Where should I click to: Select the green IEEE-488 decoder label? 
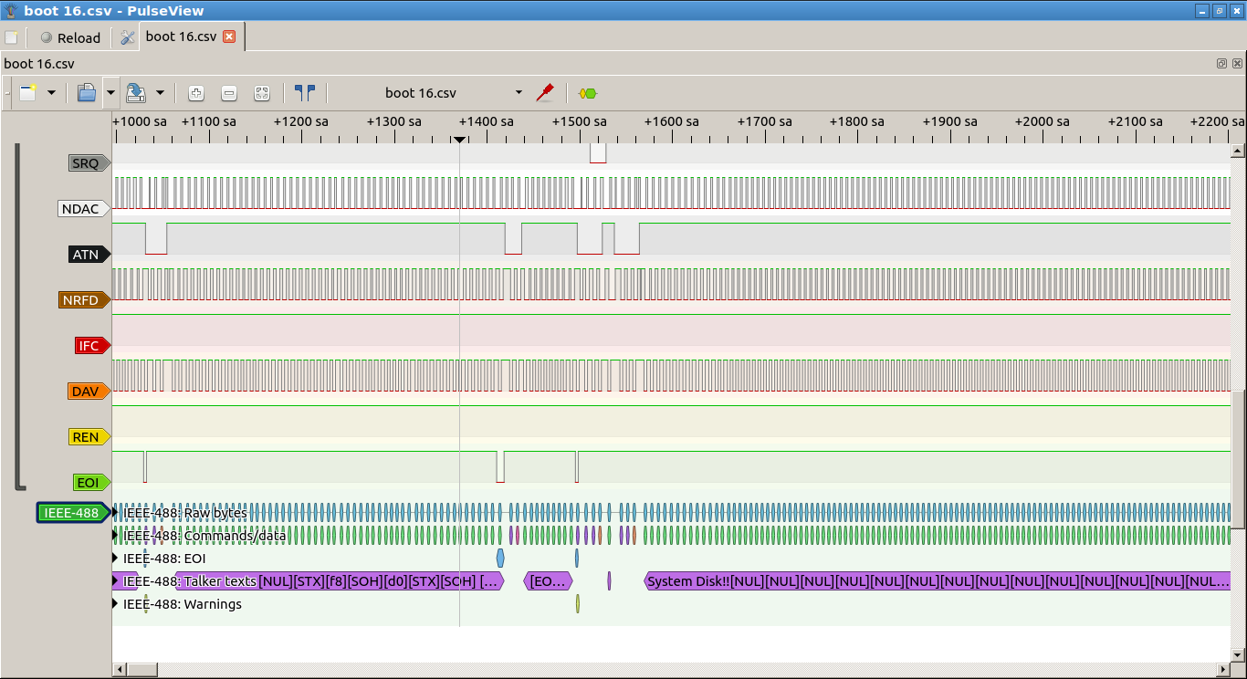point(71,513)
